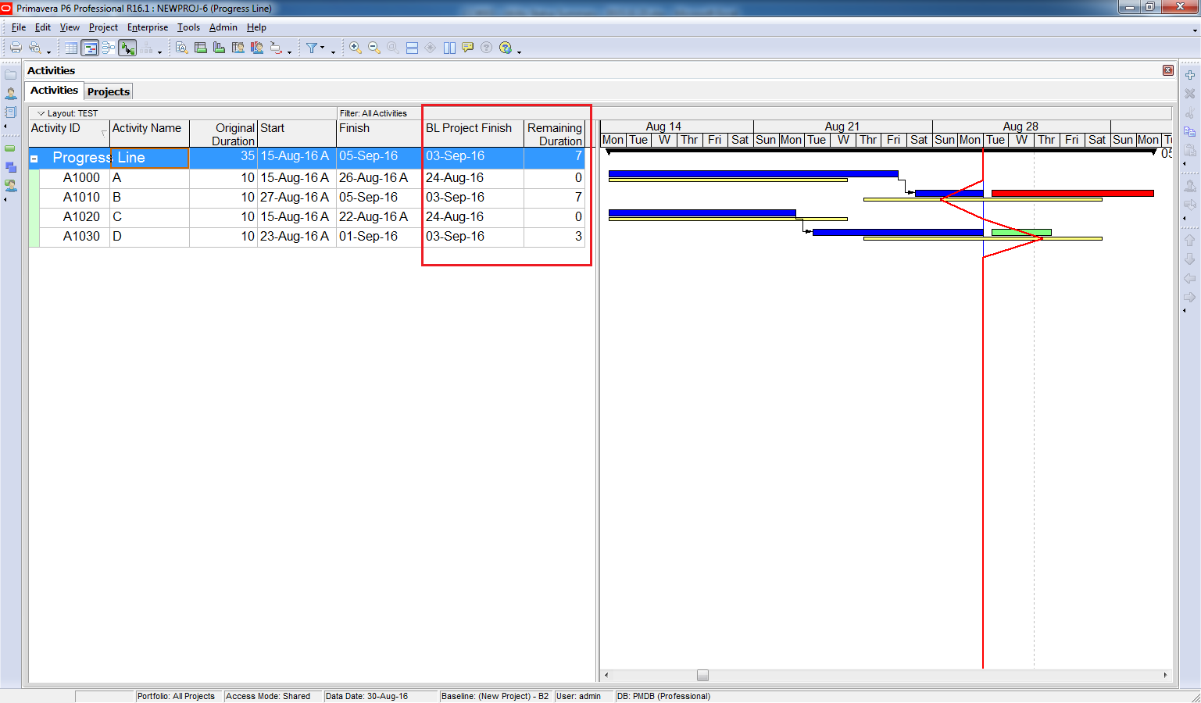Viewport: 1201px width, 703px height.
Task: Open the Tools menu
Action: point(188,27)
